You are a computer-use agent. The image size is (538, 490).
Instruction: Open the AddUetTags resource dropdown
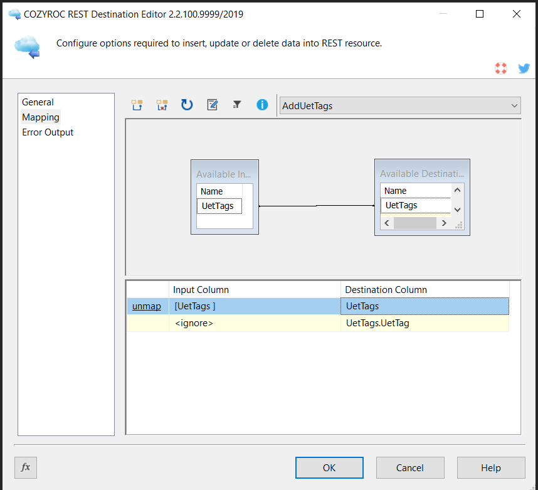point(400,106)
